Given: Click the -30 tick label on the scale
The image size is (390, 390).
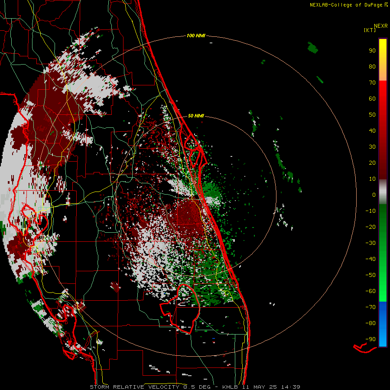Looking at the screenshot, I should [x=370, y=243].
